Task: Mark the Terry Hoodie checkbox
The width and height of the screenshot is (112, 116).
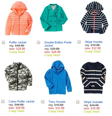Action: (43, 102)
